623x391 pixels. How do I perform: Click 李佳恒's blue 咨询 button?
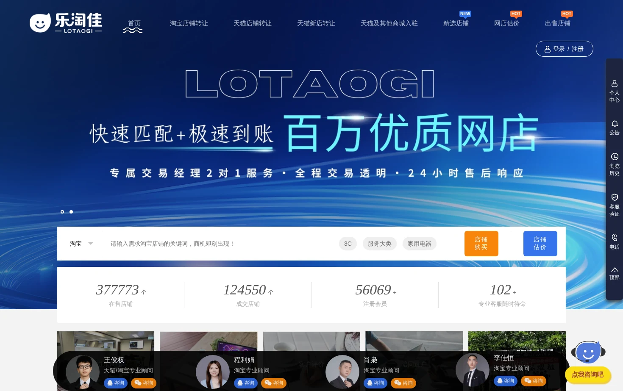(506, 381)
